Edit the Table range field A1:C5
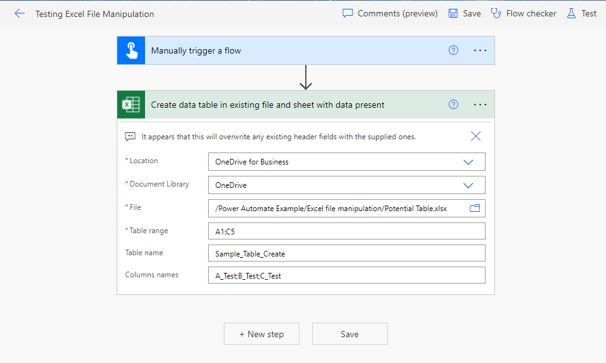 coord(347,231)
